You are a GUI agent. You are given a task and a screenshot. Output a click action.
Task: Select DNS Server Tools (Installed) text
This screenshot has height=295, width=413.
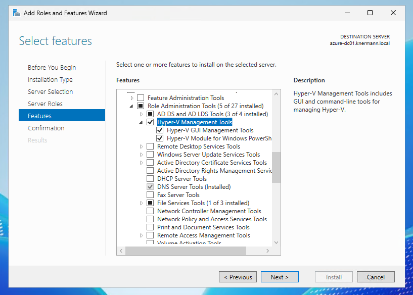[x=194, y=187]
